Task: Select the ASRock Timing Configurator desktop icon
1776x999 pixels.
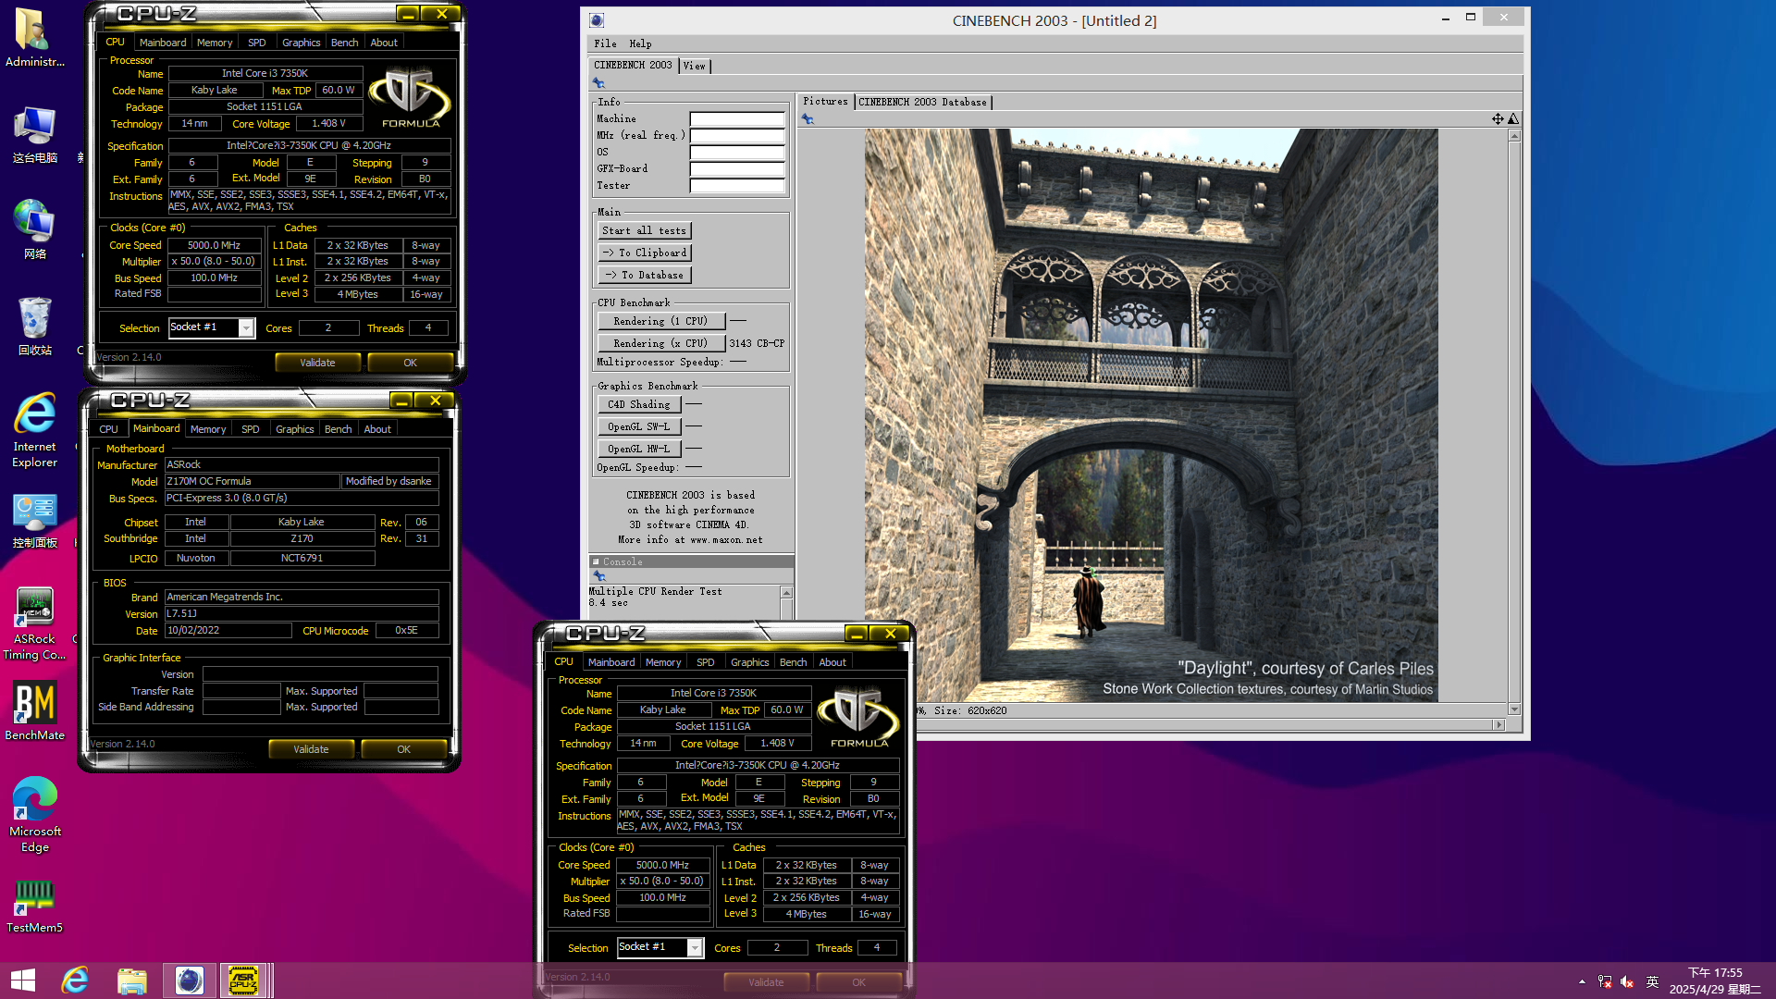Action: (34, 624)
